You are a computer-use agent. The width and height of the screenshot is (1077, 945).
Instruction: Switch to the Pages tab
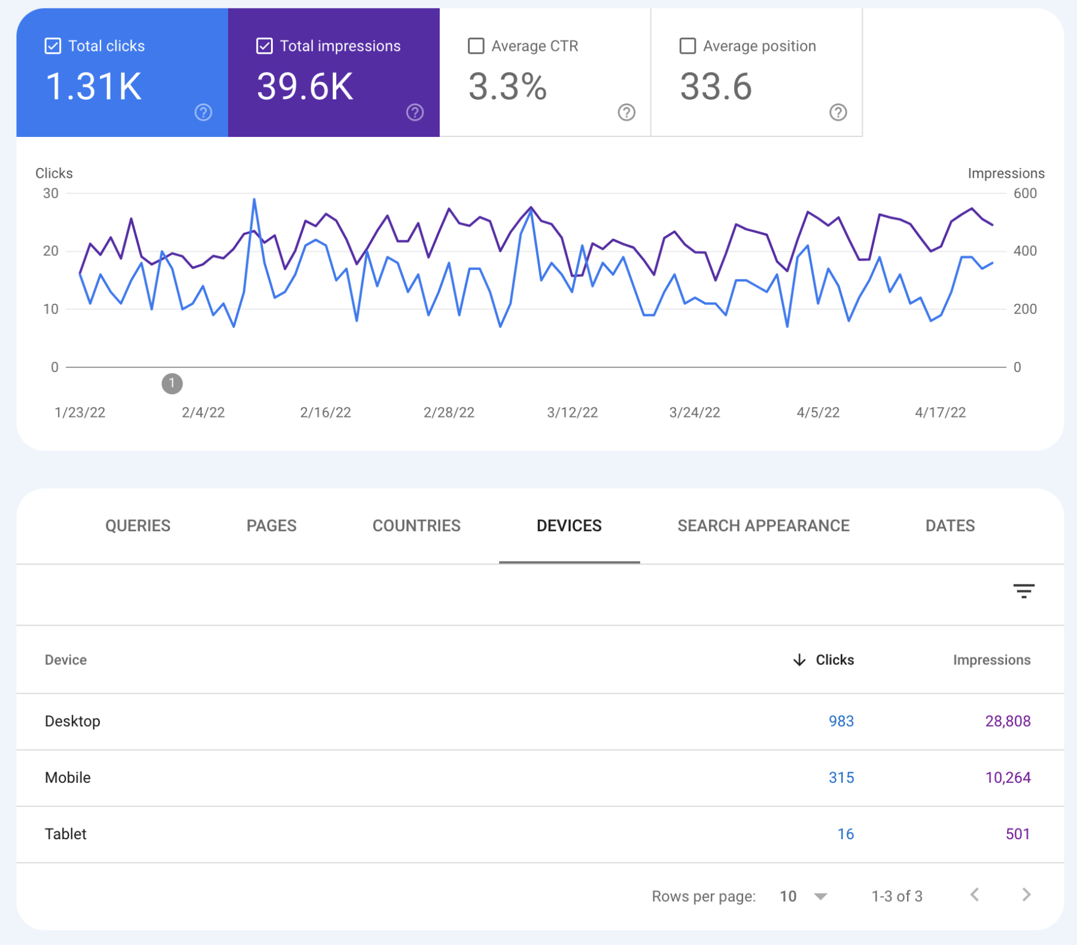(x=272, y=526)
